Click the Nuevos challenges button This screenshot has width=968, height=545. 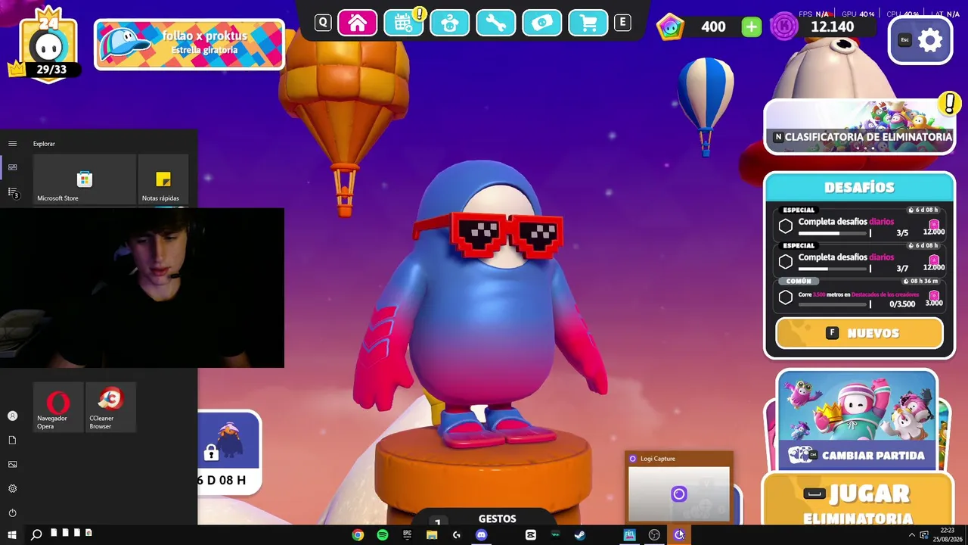pyautogui.click(x=859, y=333)
